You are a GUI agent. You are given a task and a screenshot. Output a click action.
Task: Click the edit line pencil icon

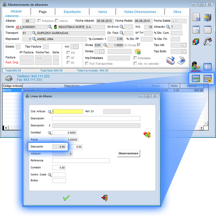tap(196, 79)
